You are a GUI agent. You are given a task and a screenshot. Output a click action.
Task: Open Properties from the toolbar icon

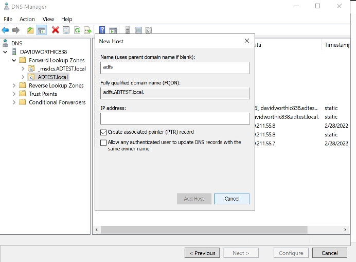(66, 30)
